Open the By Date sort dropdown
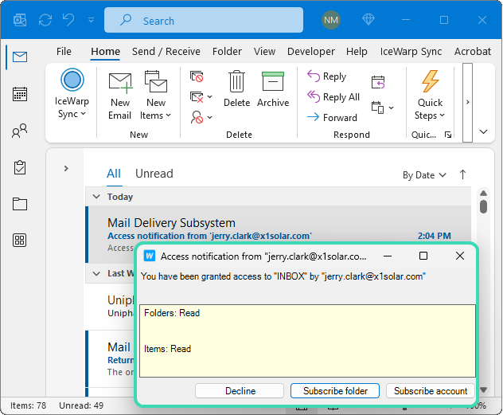 tap(424, 175)
